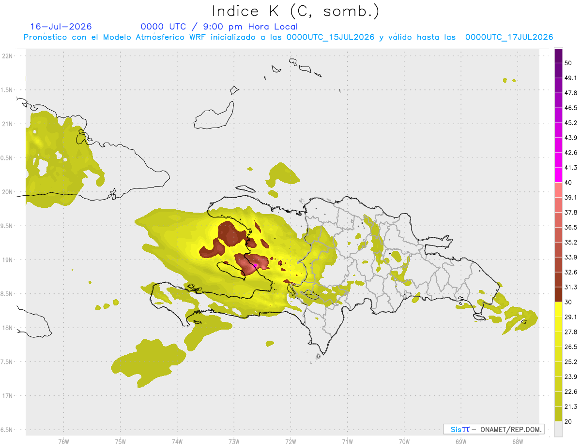Click the legend value '23.9'
The width and height of the screenshot is (581, 448).
571,376
